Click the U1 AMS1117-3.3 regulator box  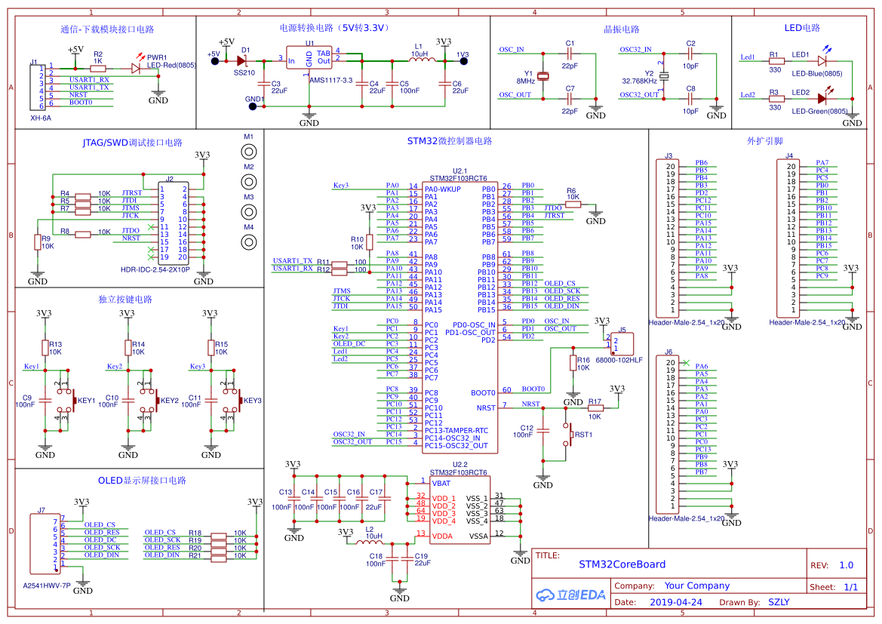coord(309,57)
